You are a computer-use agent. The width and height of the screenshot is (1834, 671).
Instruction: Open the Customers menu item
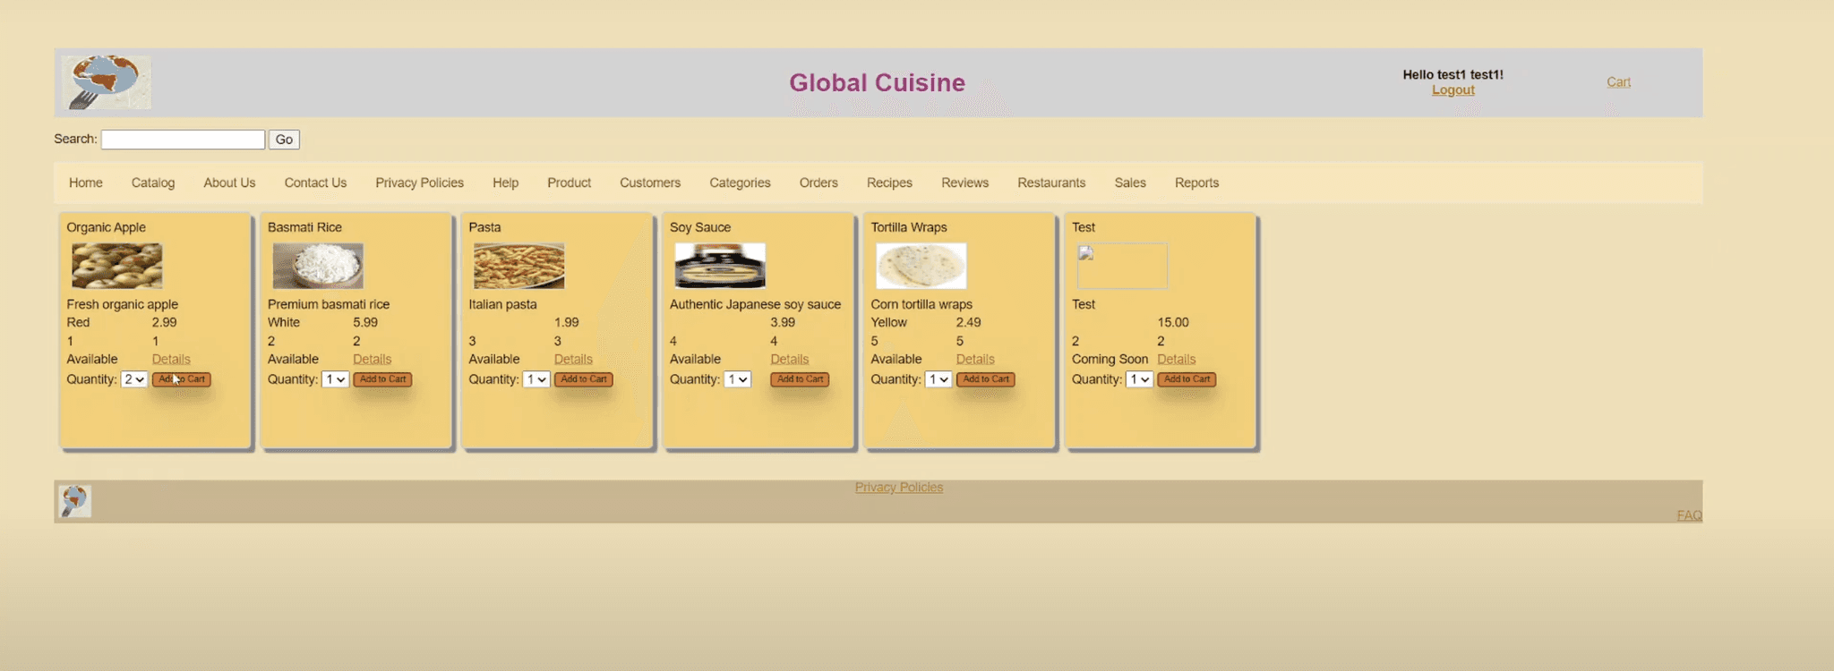[650, 183]
